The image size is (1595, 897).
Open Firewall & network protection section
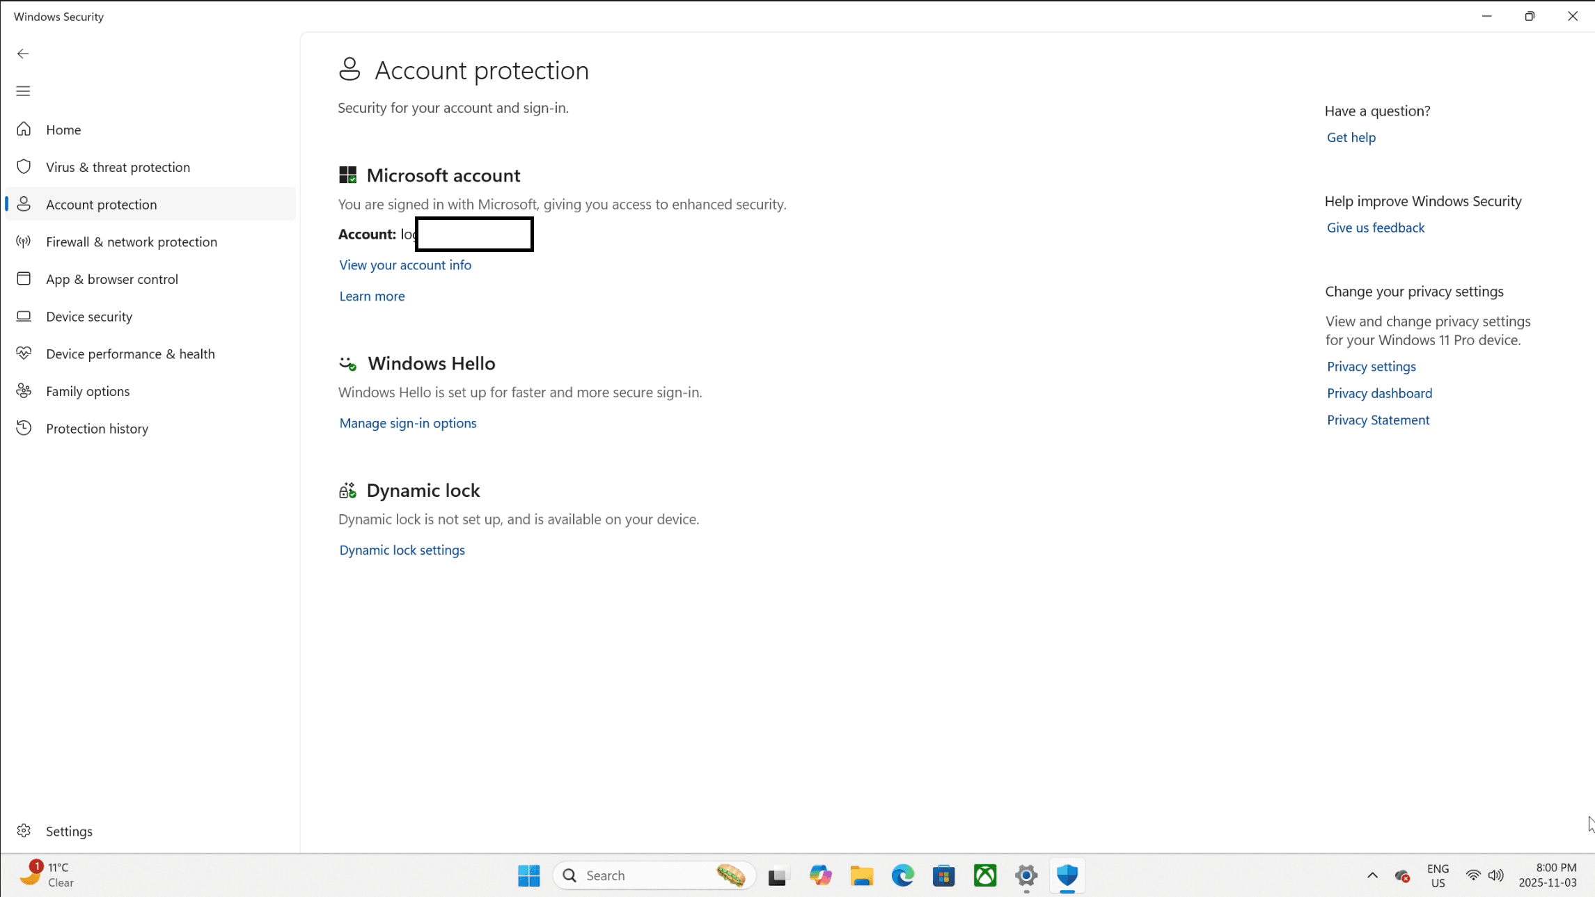point(131,241)
